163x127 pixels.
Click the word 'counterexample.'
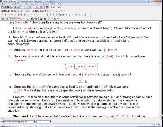click(x=19, y=44)
